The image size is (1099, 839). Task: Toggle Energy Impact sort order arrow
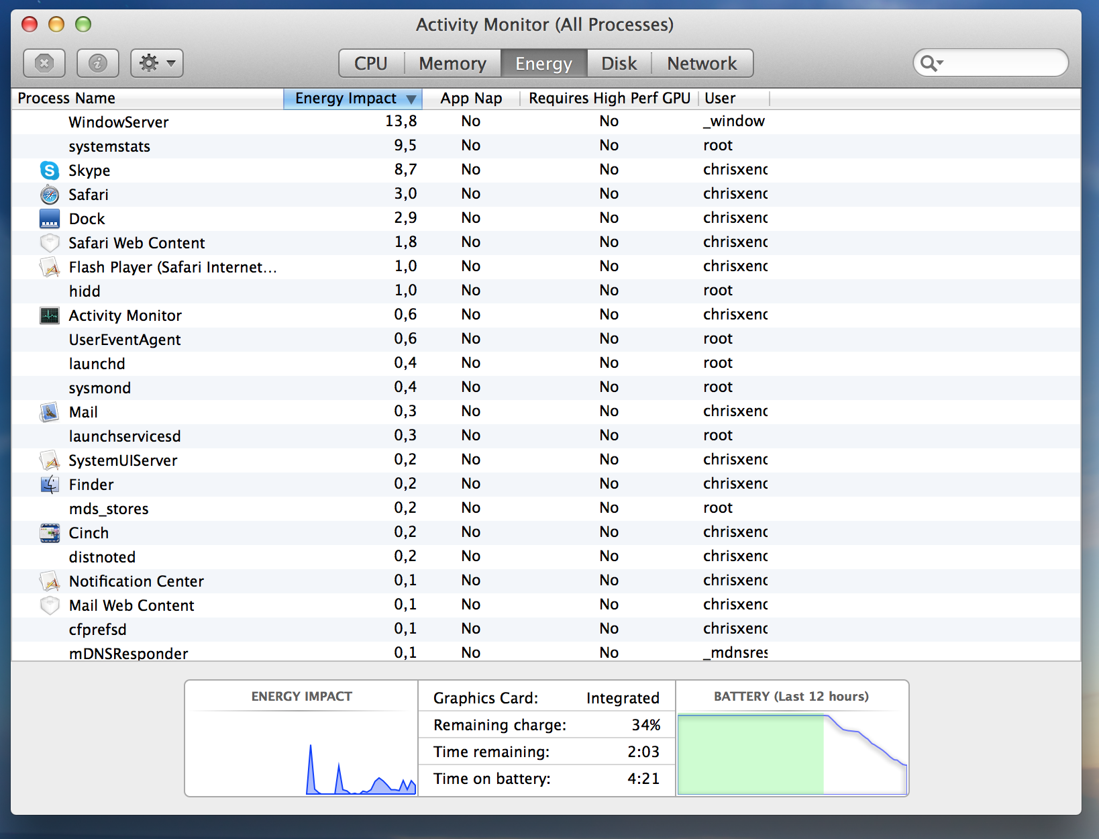click(x=411, y=99)
